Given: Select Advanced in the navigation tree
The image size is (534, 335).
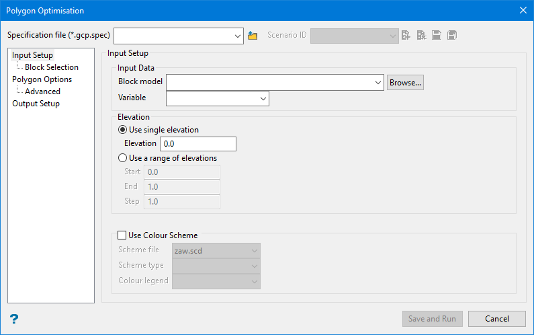Looking at the screenshot, I should click(42, 91).
